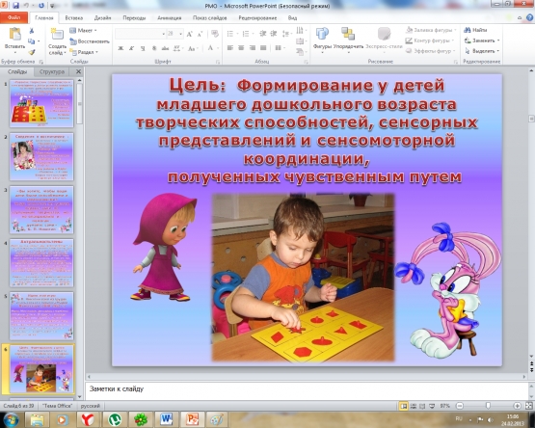Start Slide Show from status bar icon
The height and width of the screenshot is (428, 535).
click(x=431, y=406)
